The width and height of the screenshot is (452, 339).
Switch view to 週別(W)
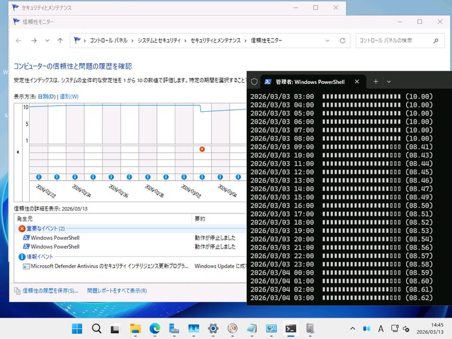tap(69, 96)
